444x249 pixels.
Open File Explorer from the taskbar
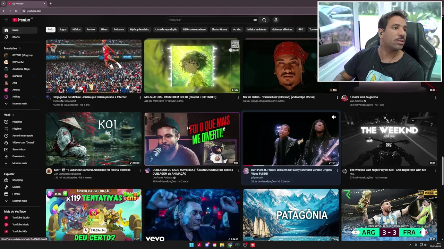222,245
